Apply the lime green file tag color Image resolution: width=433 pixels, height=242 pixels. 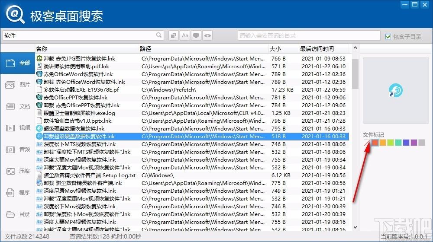pos(390,143)
